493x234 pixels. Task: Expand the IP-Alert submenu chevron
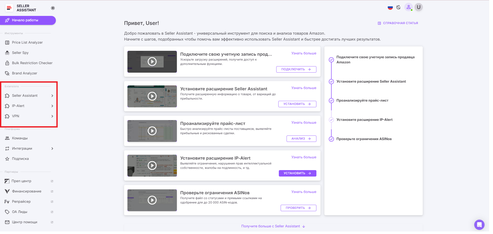[52, 106]
